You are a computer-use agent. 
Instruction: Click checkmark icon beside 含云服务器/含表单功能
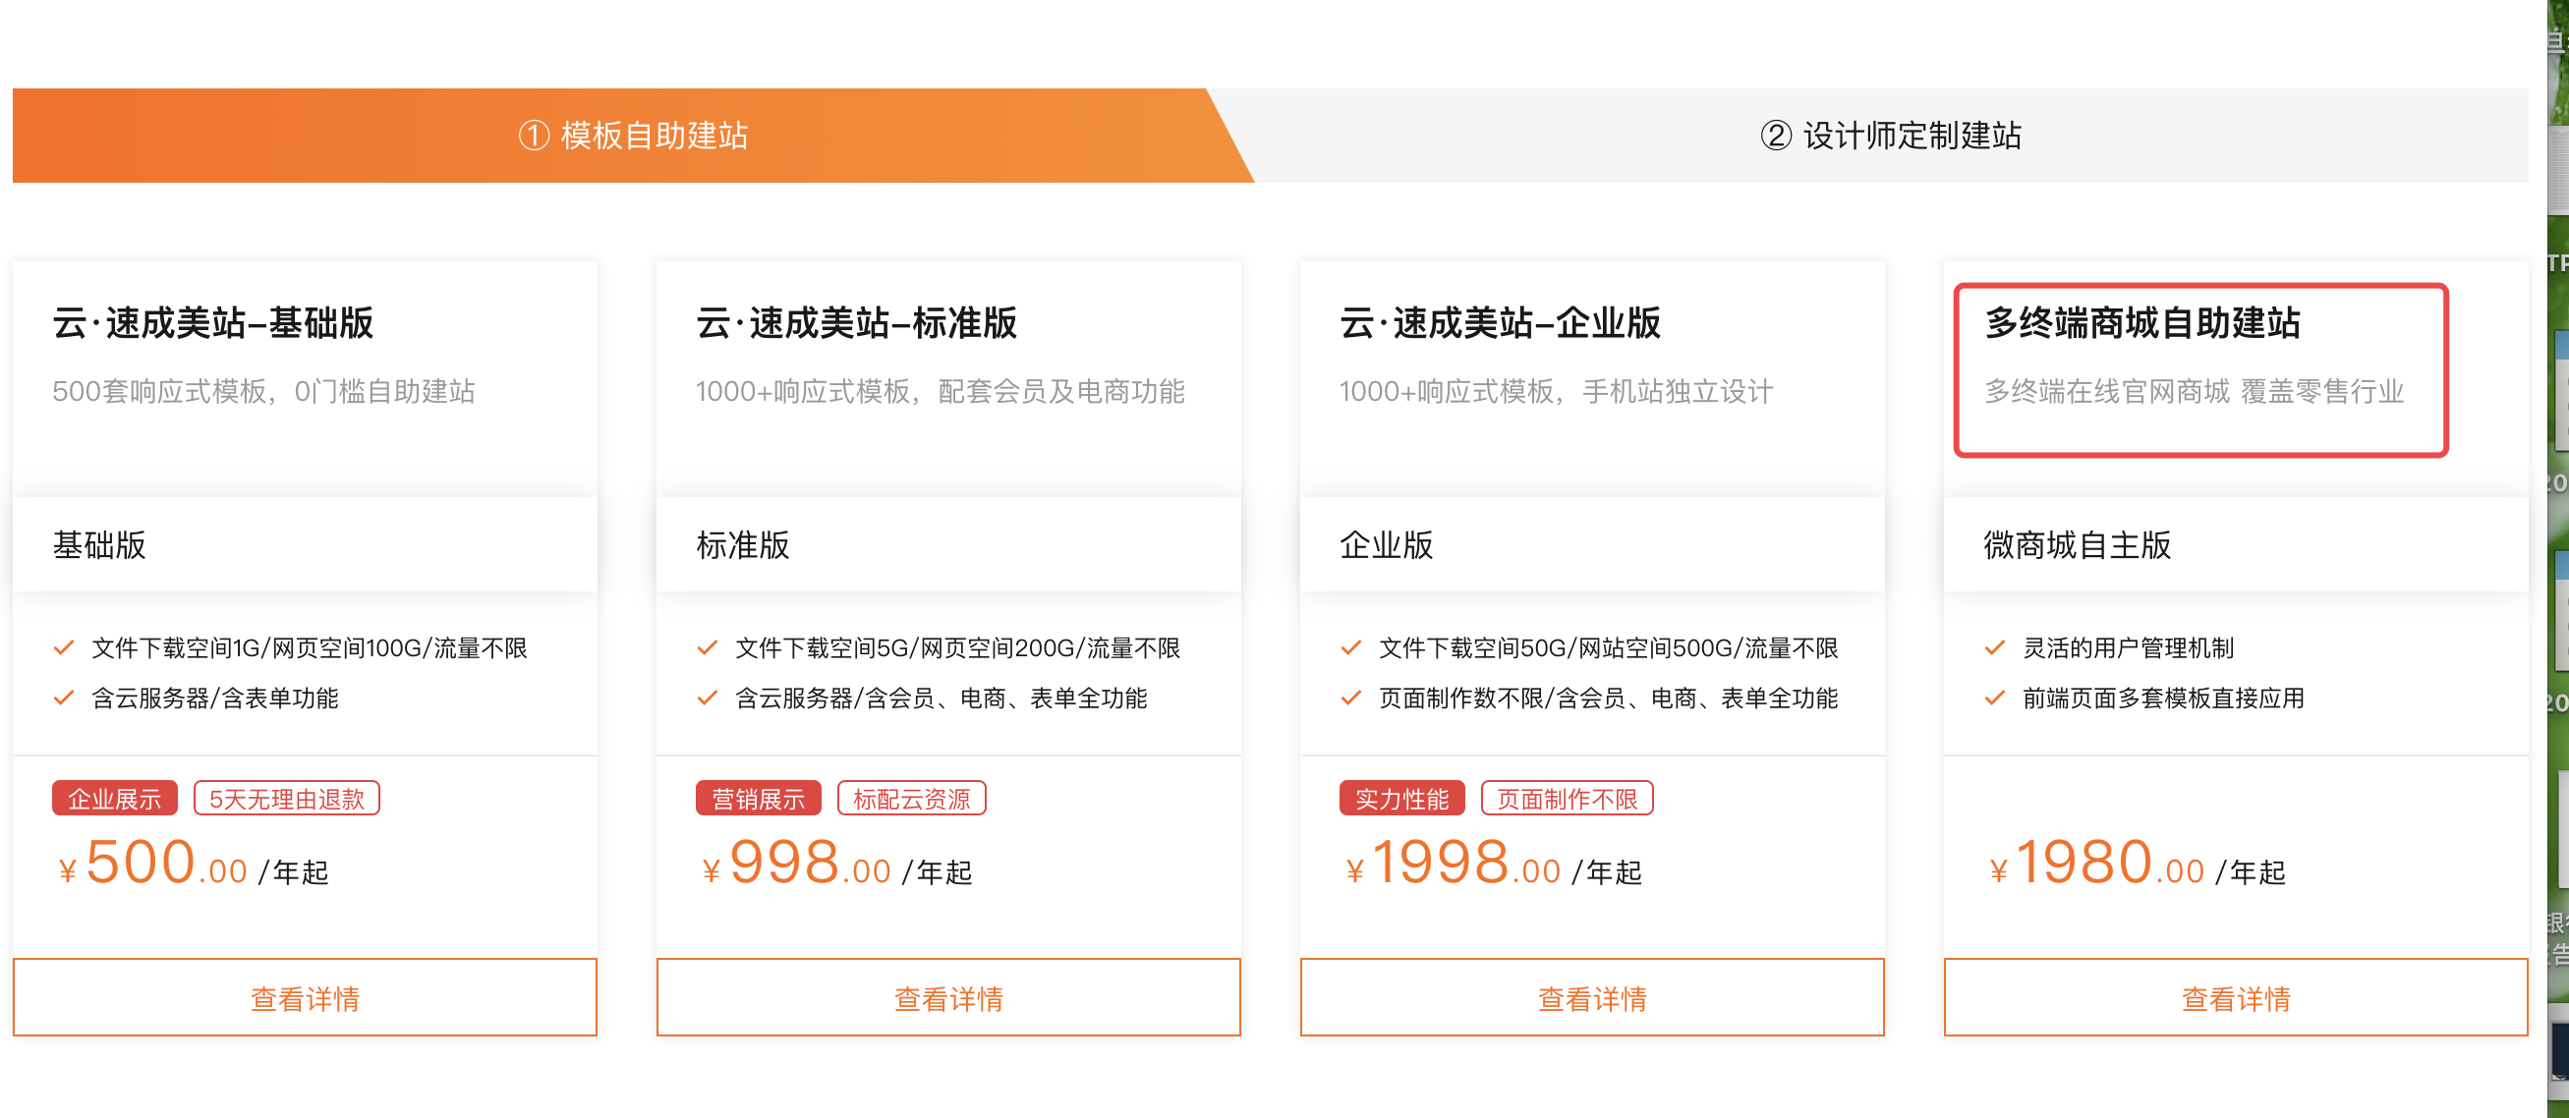(x=64, y=699)
